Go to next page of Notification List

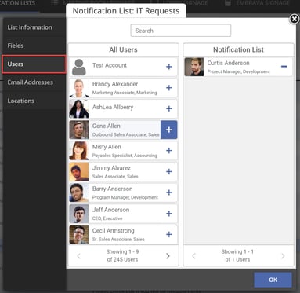tap(283, 256)
